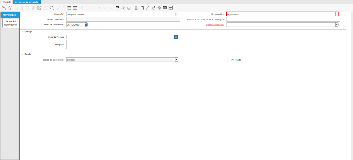Click the second delete selection trash icon
Viewport: 353px width, 160px height.
33,8
